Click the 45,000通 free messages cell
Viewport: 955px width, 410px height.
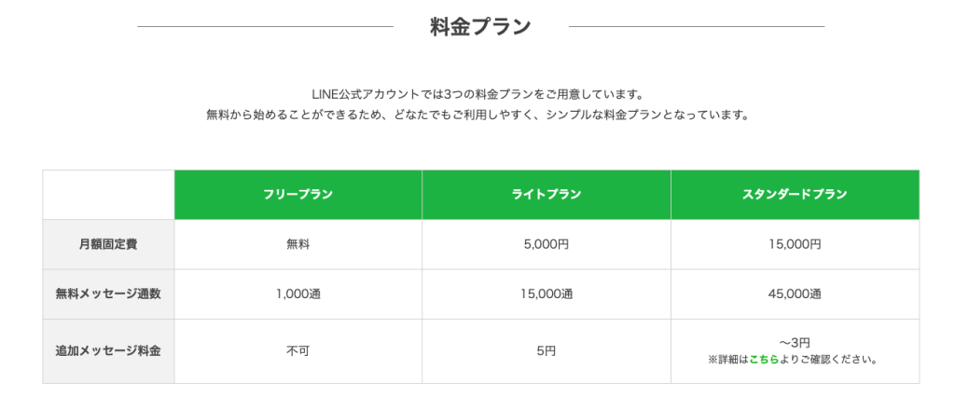pyautogui.click(x=795, y=294)
